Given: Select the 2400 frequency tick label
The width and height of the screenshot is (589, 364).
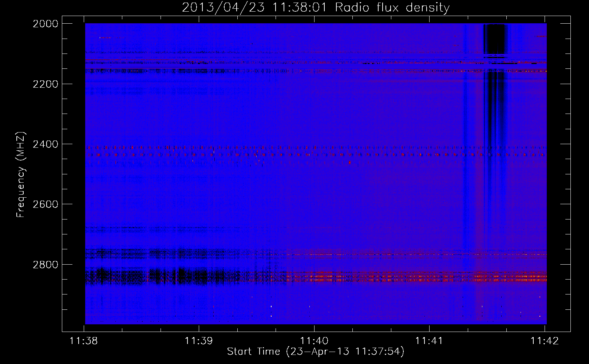Looking at the screenshot, I should (46, 144).
